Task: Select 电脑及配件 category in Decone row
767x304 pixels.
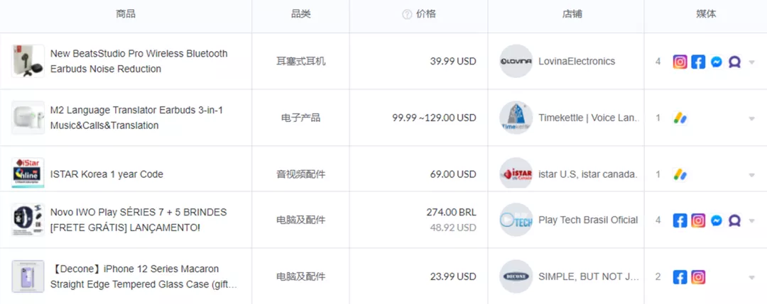Action: point(301,276)
